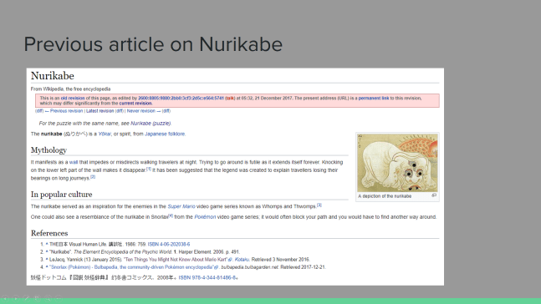Follow the 'Kotaku' link in references
Image resolution: width=541 pixels, height=304 pixels.
242,260
